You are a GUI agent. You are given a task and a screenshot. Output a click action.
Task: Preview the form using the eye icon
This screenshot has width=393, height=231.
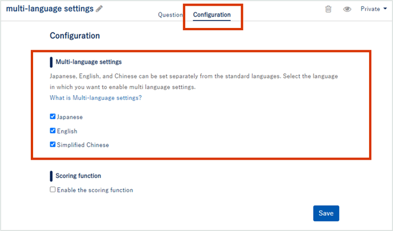point(347,9)
